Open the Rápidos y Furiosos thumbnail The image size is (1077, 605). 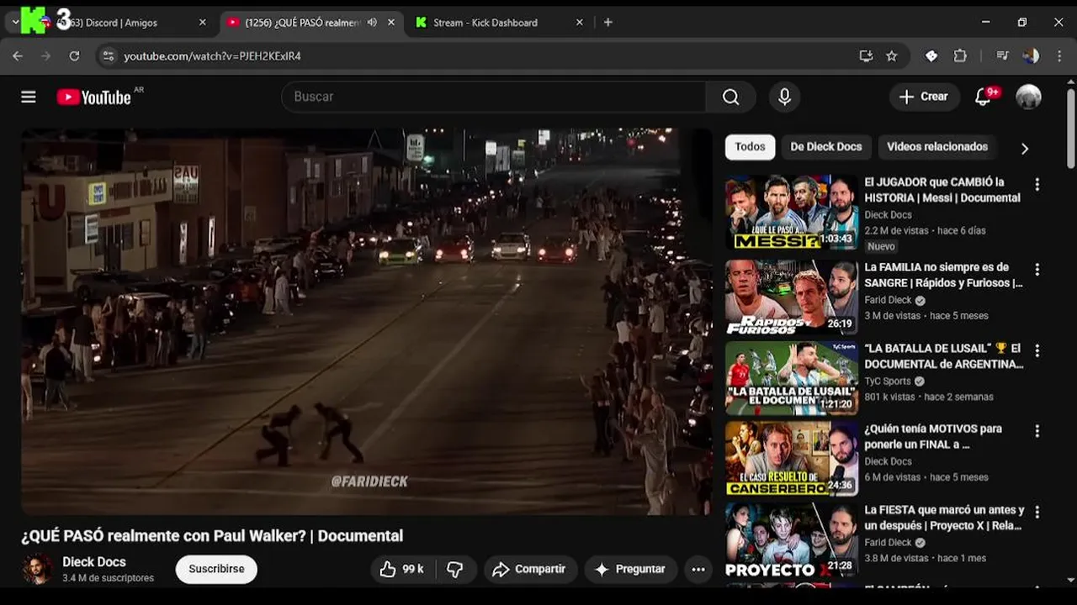click(x=792, y=297)
